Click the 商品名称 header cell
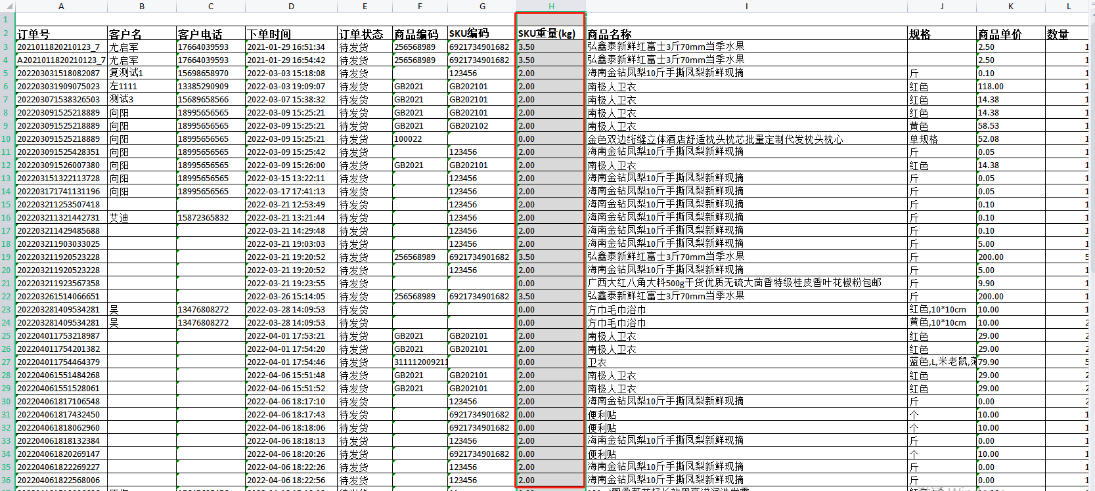The height and width of the screenshot is (491, 1095). 746,34
